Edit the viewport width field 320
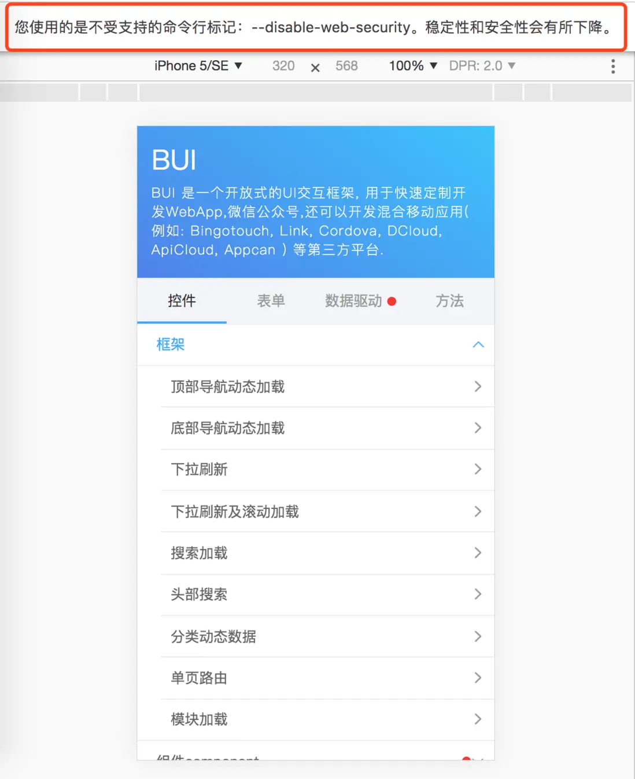The image size is (635, 779). [x=283, y=66]
